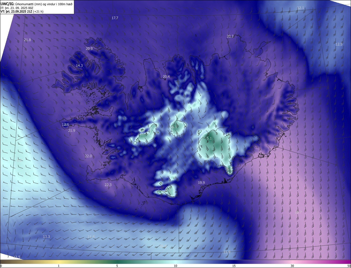The height and width of the screenshot is (268, 351).
Task: Select the 12.1 value on the map
Action: pos(301,8)
